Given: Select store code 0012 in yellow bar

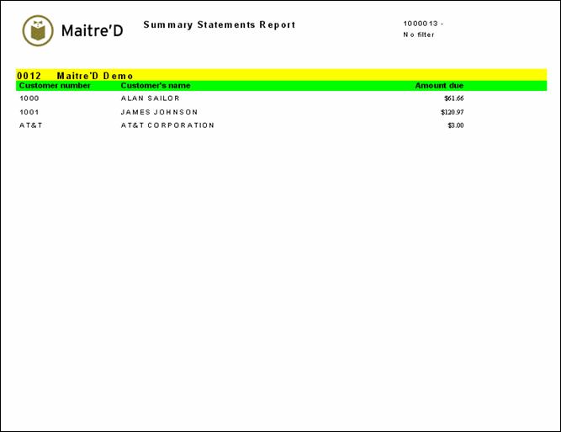Looking at the screenshot, I should 29,75.
